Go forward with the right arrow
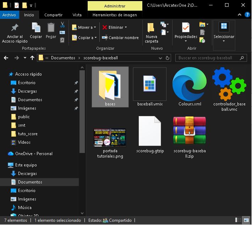This screenshot has width=252, height=225. tap(17, 58)
